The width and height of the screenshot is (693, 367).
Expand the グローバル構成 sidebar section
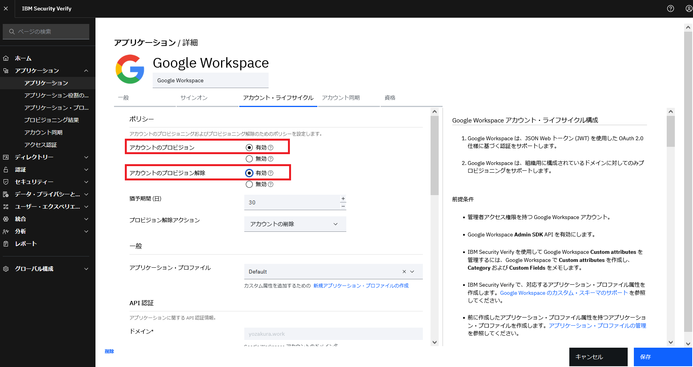(x=86, y=269)
